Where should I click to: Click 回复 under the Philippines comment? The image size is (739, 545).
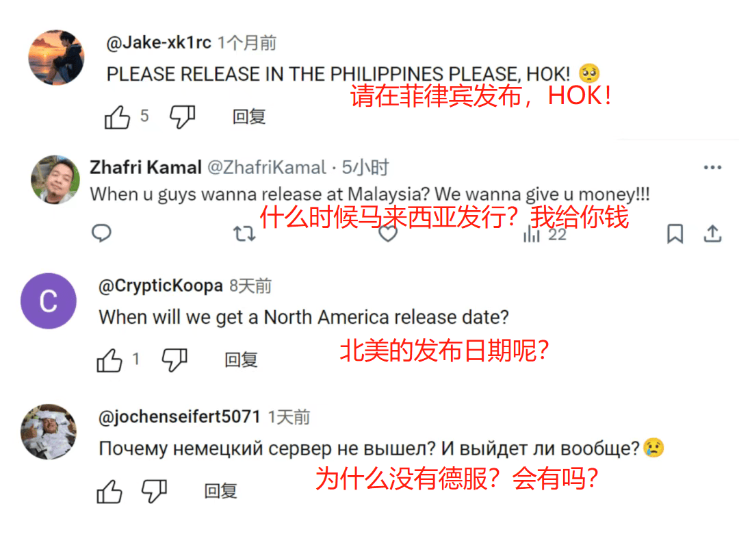249,116
